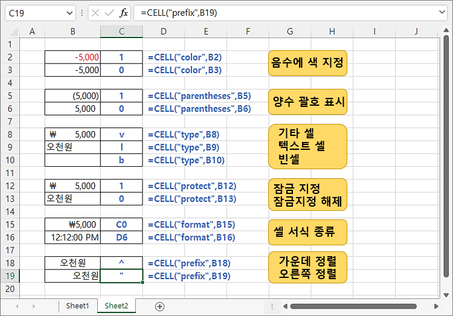Open the Name Box dropdown arrow
Image resolution: width=453 pixels, height=316 pixels.
[x=69, y=13]
